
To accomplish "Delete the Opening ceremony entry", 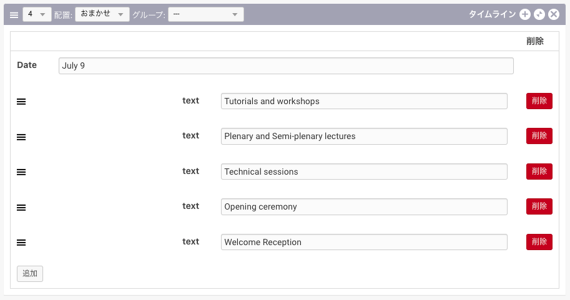I will 539,206.
